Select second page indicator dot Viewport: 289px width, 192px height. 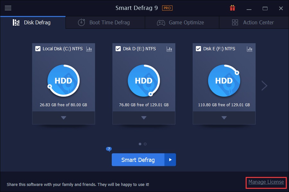coord(145,144)
